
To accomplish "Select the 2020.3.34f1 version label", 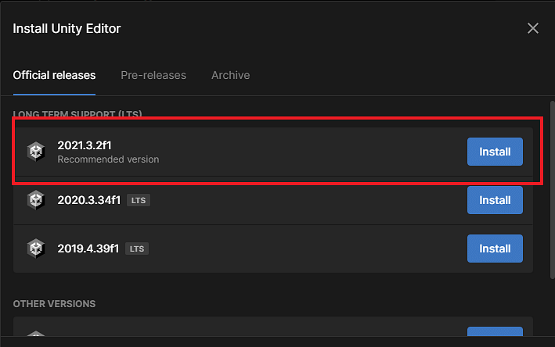I will [88, 200].
